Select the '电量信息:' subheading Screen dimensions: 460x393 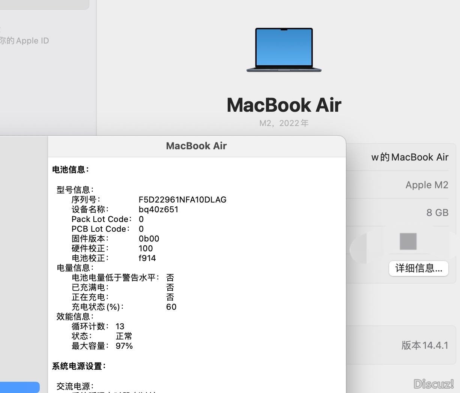coord(75,268)
